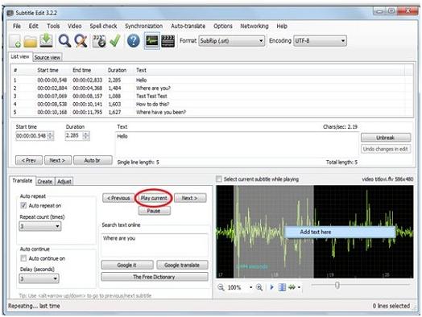Screen dimensions: 422x317
Task: Open the Synchronization menu
Action: pos(143,26)
